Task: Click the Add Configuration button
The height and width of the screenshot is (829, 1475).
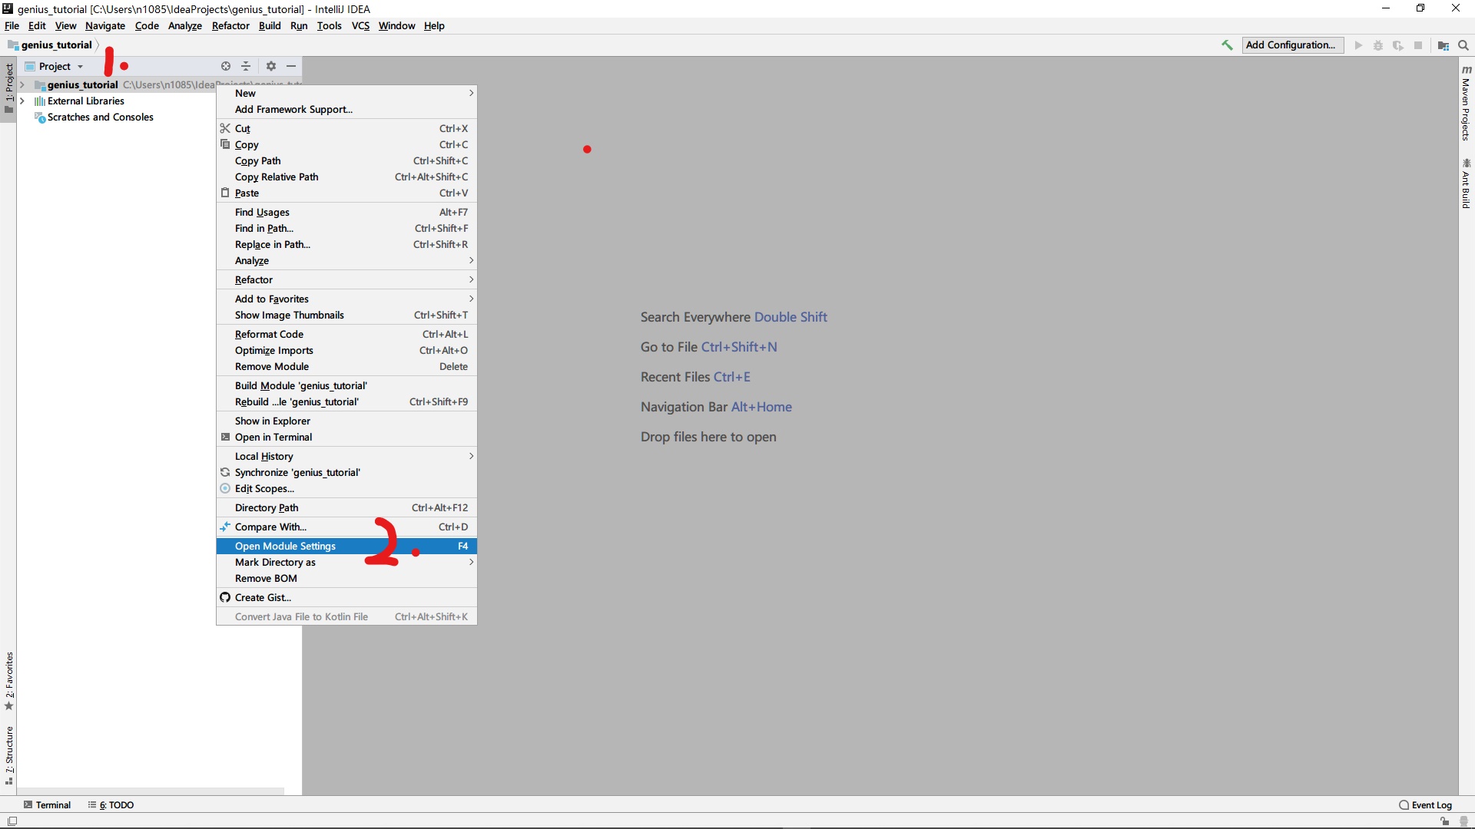Action: [1292, 45]
